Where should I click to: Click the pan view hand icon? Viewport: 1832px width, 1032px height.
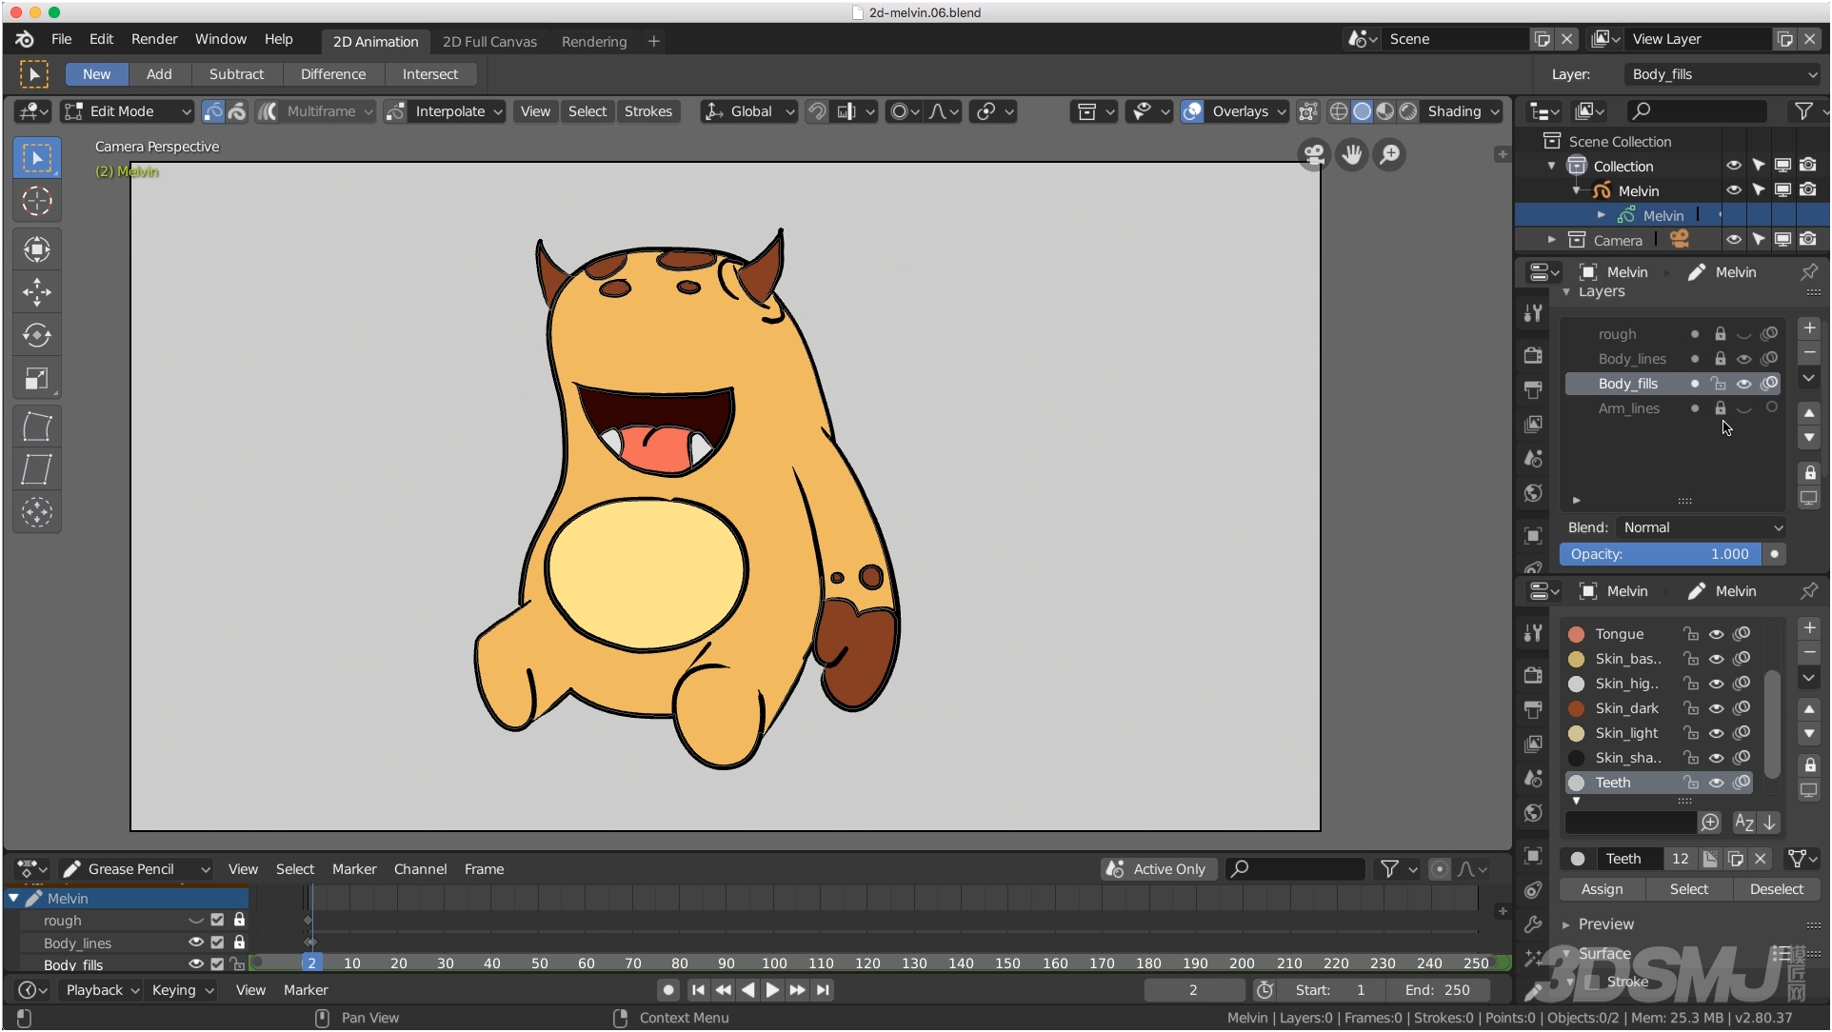tap(1351, 154)
